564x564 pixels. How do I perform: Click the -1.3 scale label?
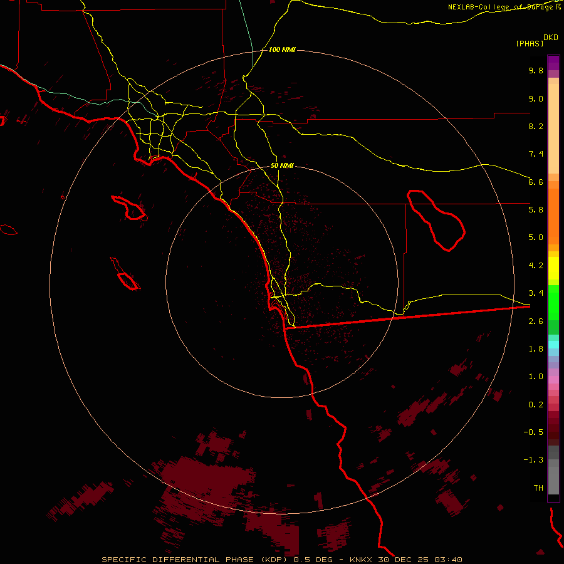(x=533, y=460)
